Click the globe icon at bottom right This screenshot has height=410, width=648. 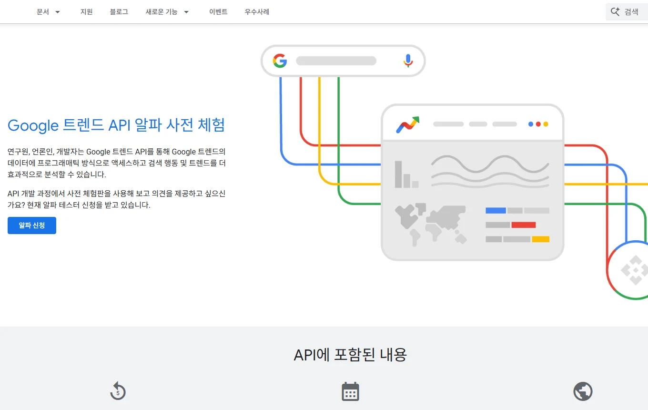click(583, 391)
